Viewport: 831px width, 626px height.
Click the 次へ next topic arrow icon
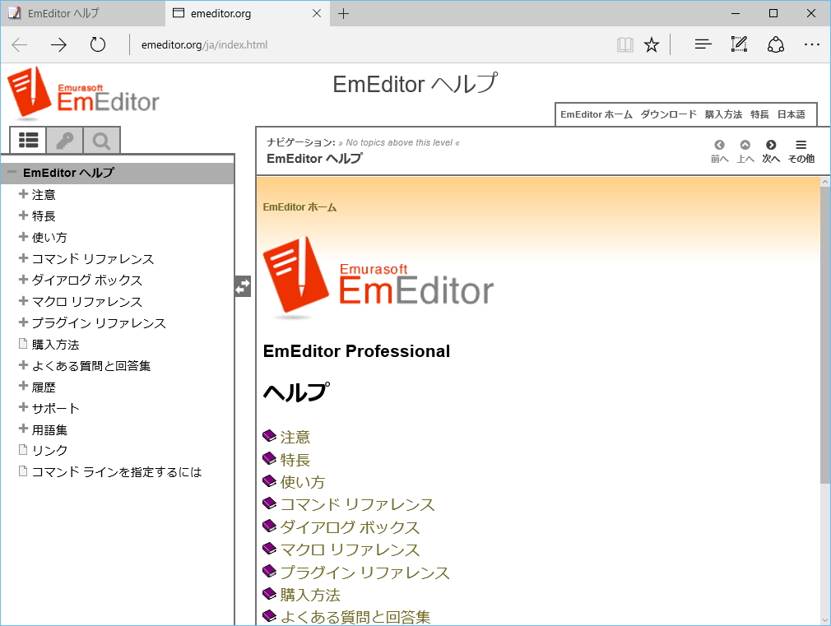click(x=771, y=145)
